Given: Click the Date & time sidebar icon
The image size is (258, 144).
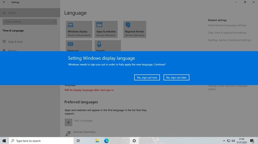Looking at the screenshot, I should pyautogui.click(x=4, y=42).
